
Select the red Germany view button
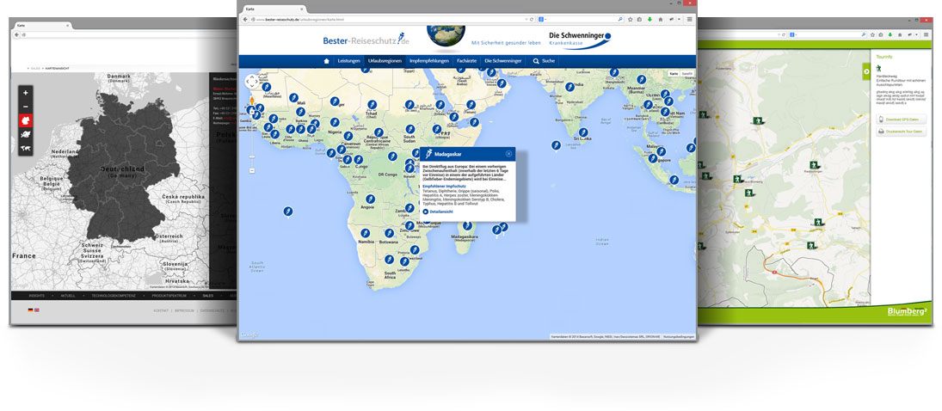(25, 120)
